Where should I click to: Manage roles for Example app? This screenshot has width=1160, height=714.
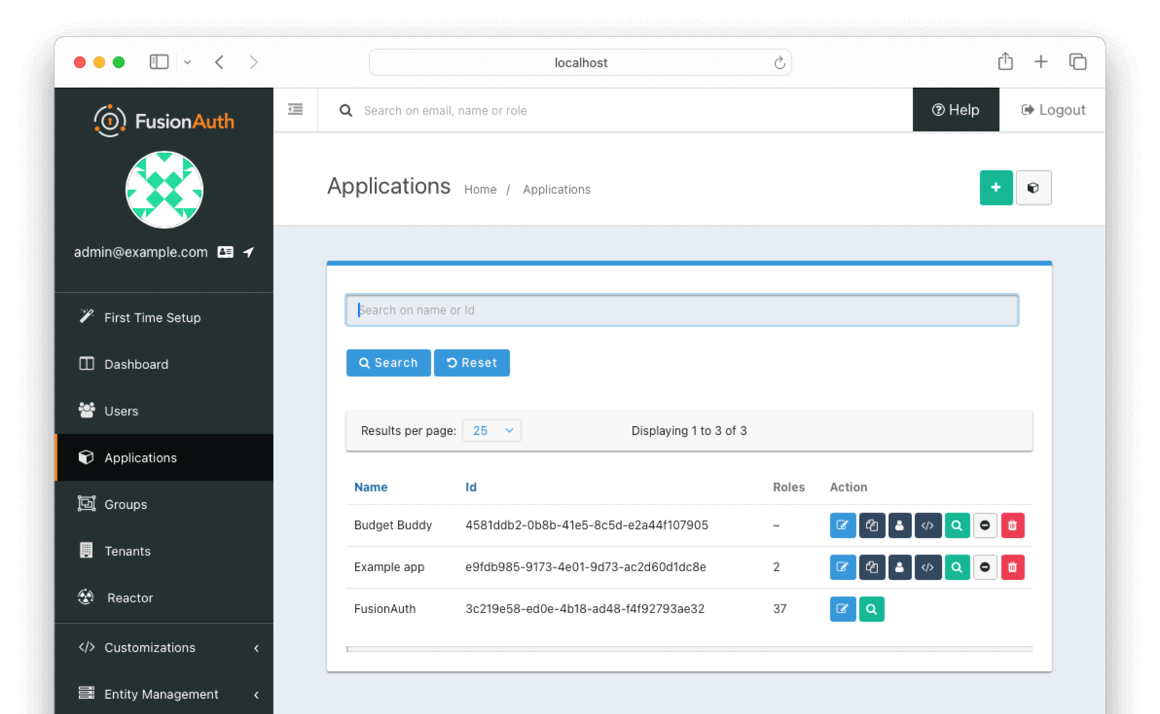[x=900, y=568]
